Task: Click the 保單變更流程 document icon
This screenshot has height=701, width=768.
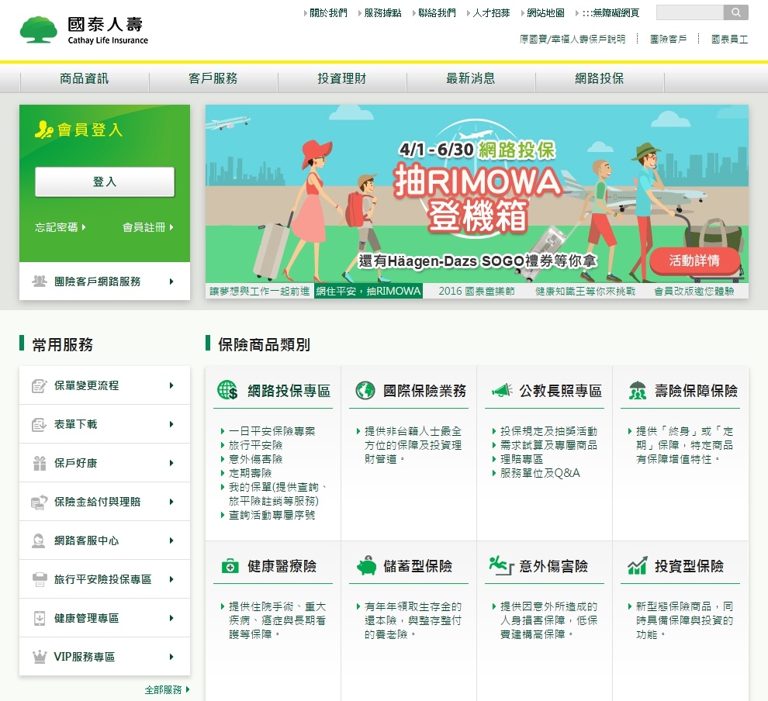Action: pos(40,385)
